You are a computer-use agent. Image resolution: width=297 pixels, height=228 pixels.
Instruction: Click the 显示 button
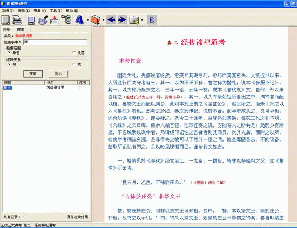(x=58, y=73)
